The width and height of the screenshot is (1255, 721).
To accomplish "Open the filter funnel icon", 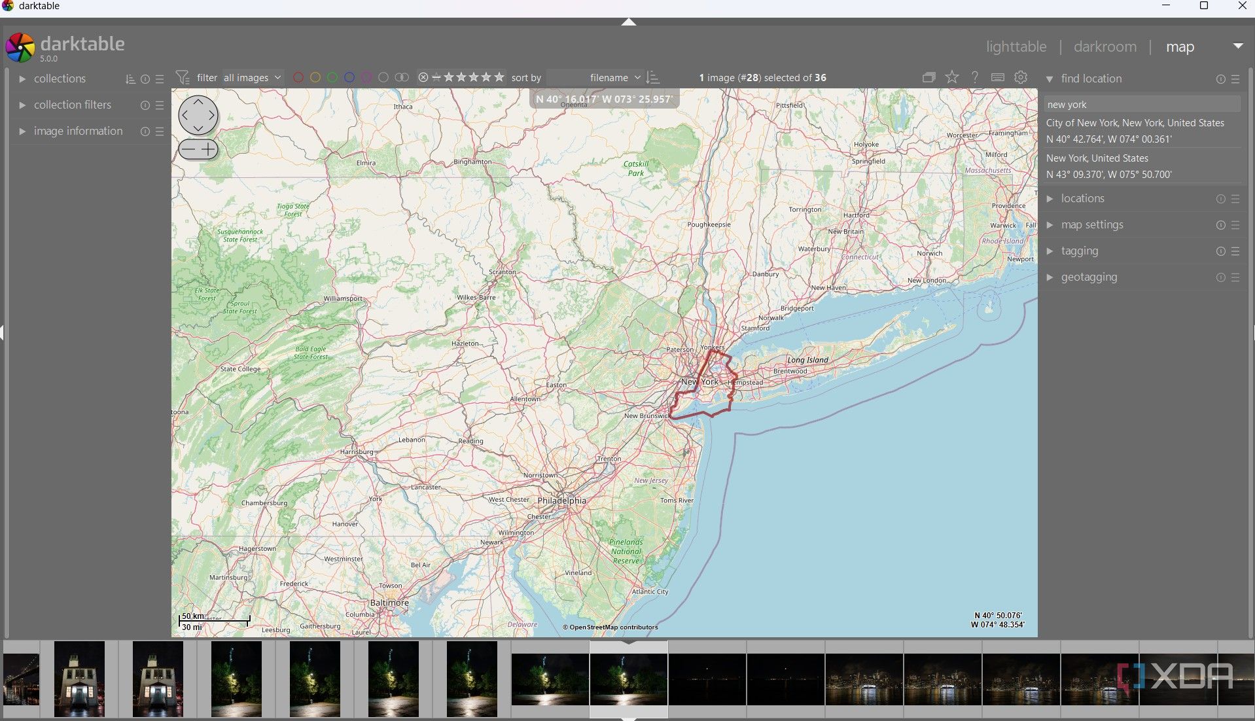I will pyautogui.click(x=183, y=78).
